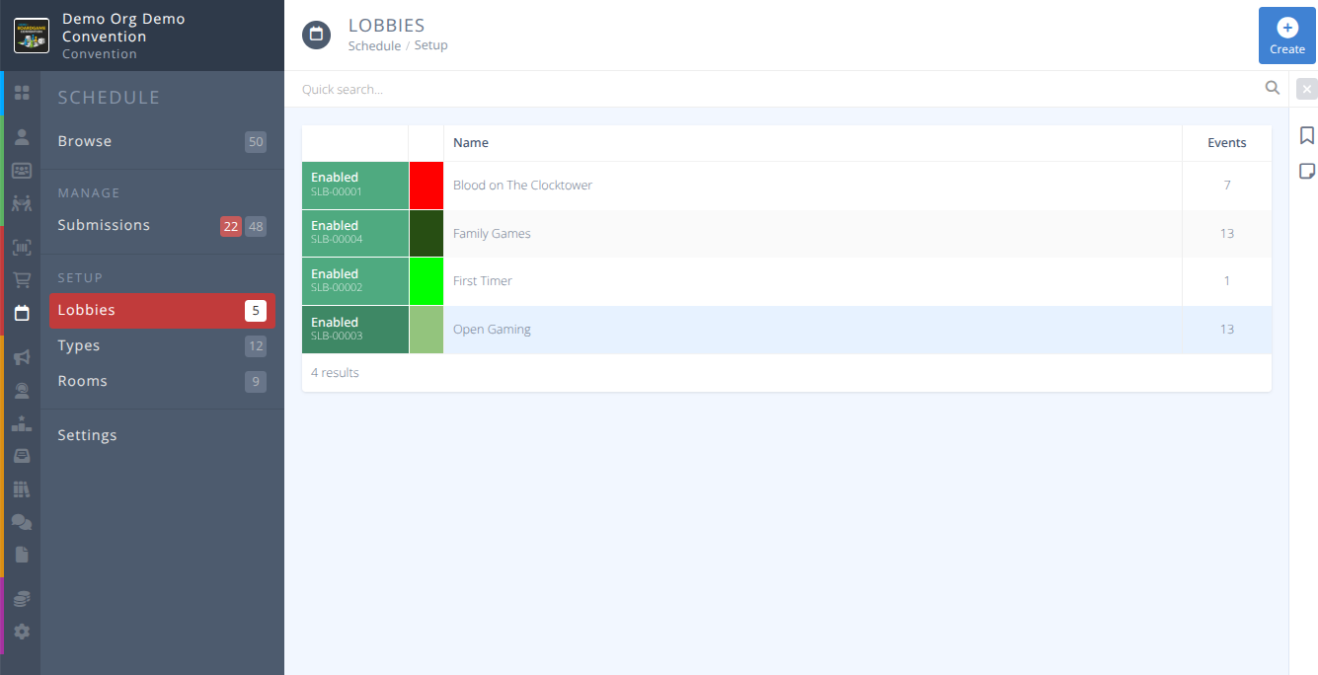This screenshot has height=675, width=1318.
Task: Open the dashboard grid icon at sidebar top
Action: click(22, 93)
